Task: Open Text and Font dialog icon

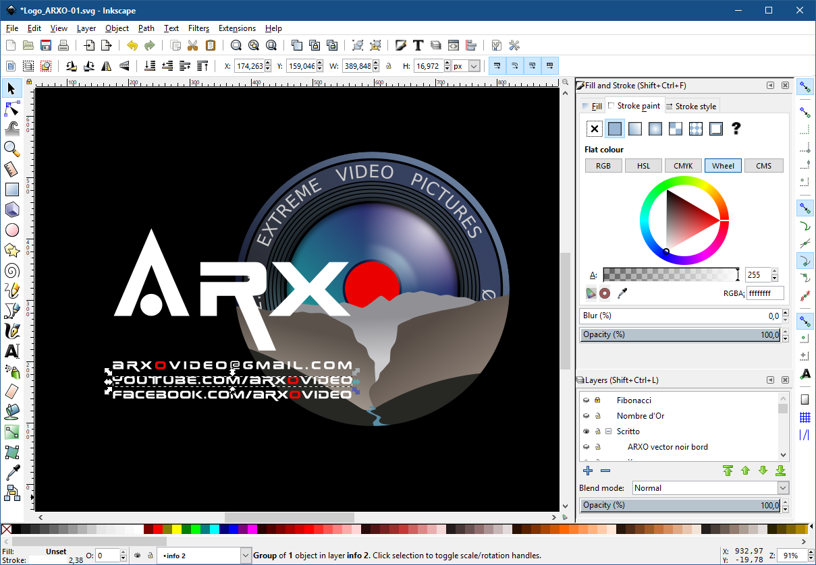Action: pyautogui.click(x=418, y=45)
